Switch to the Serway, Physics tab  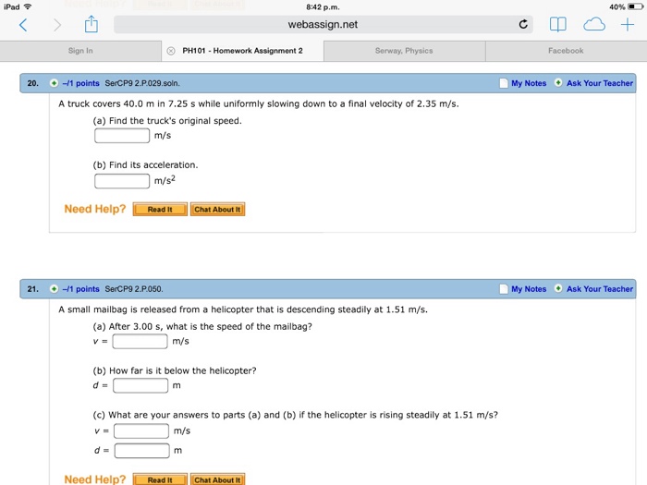(x=404, y=51)
